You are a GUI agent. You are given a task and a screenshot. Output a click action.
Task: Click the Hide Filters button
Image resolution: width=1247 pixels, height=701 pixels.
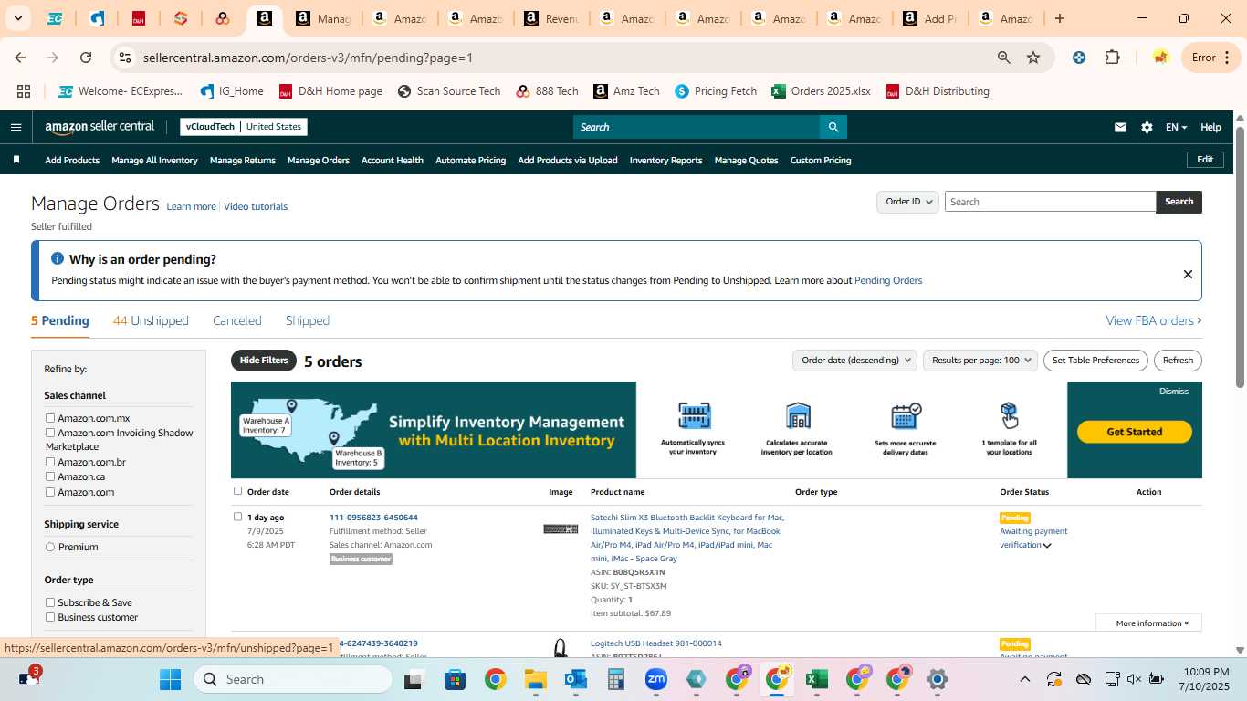coord(264,361)
